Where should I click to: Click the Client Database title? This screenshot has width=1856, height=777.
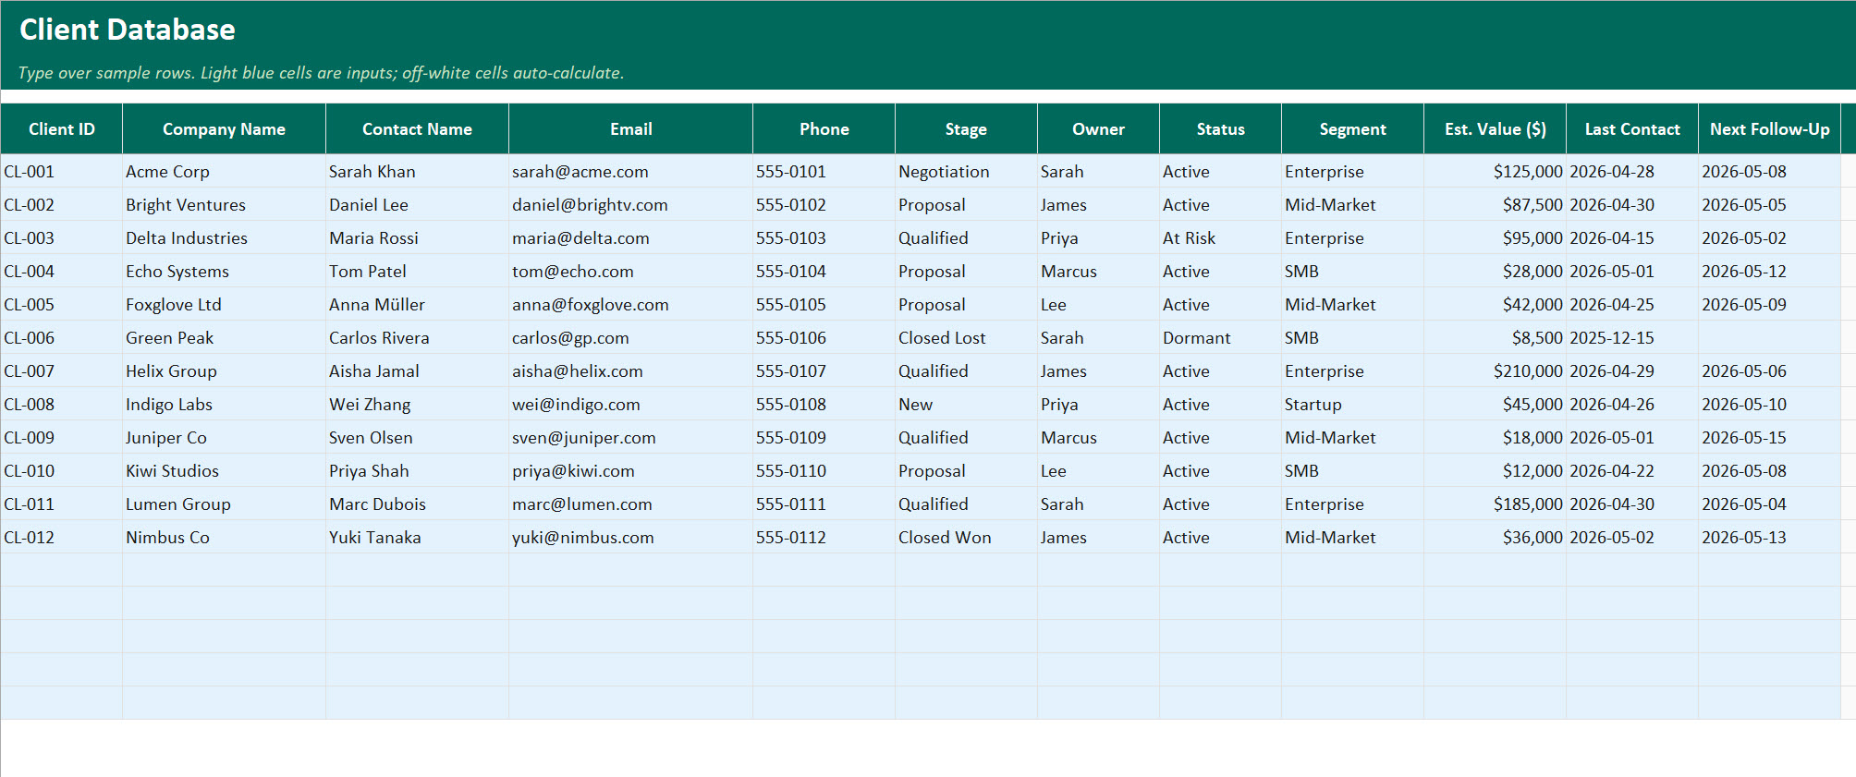click(x=128, y=30)
